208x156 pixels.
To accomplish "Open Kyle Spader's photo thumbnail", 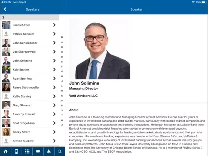I will point(6,69).
